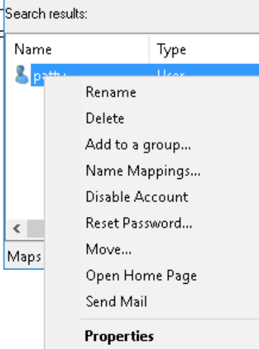Click the user icon in search results
Viewport: 259px width, 349px height.
[x=21, y=75]
